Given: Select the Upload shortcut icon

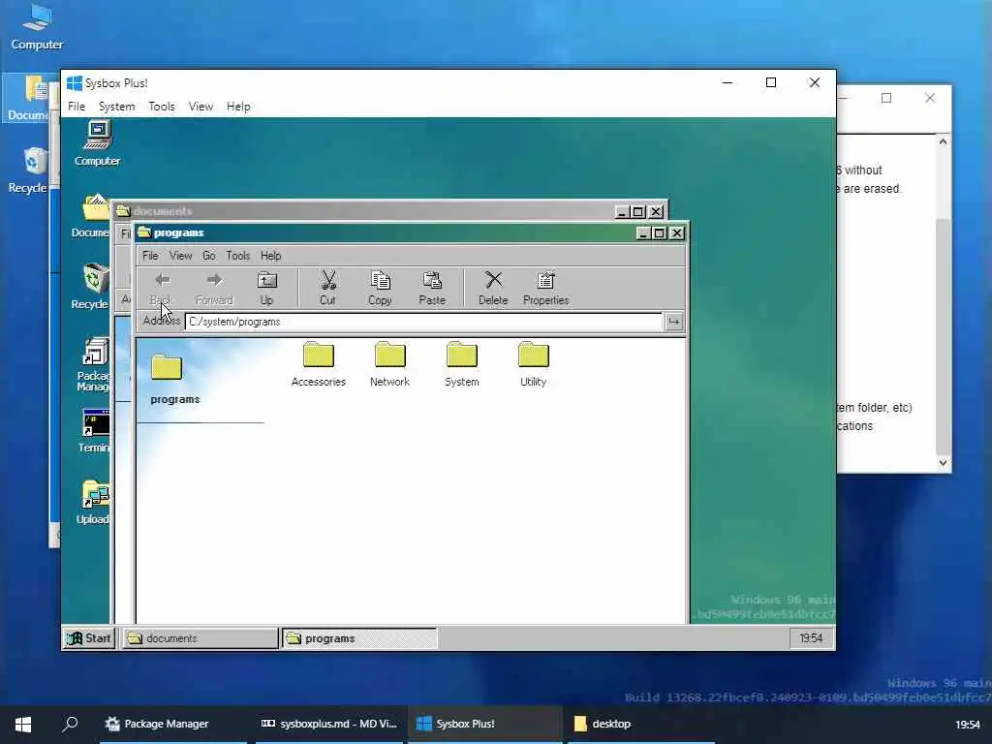Looking at the screenshot, I should tap(94, 503).
